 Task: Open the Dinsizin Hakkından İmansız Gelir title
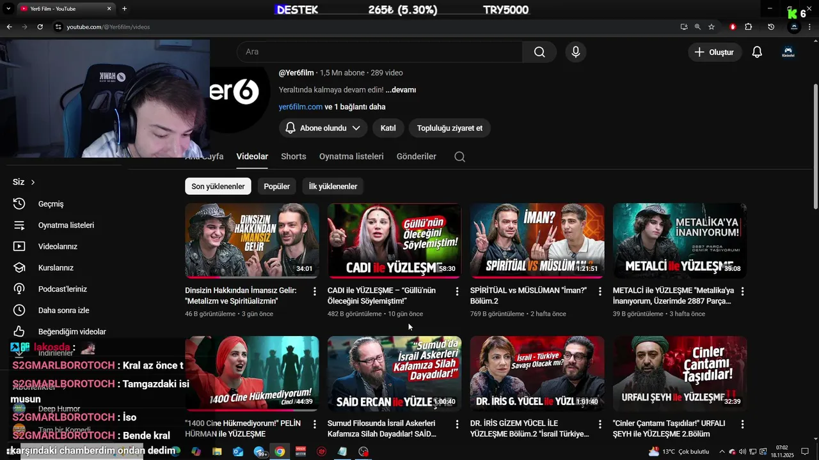241,296
